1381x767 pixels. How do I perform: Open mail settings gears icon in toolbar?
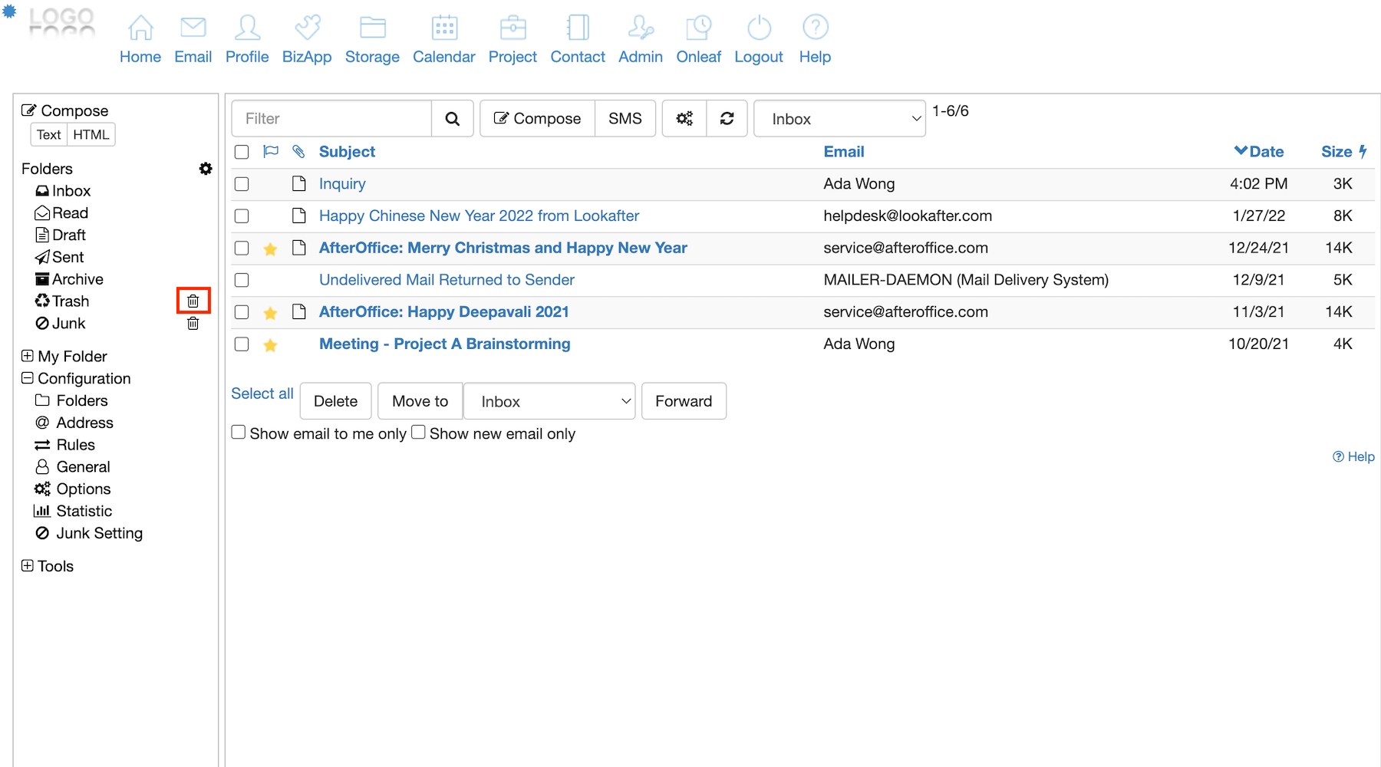684,119
